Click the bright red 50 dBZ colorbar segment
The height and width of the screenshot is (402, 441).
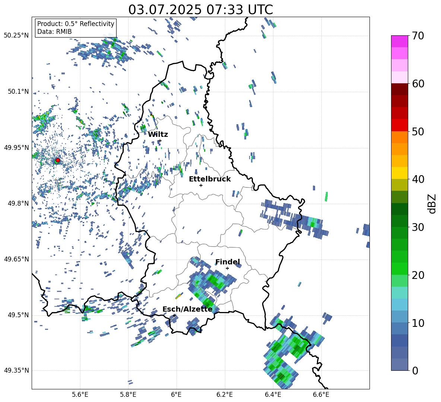pos(399,125)
